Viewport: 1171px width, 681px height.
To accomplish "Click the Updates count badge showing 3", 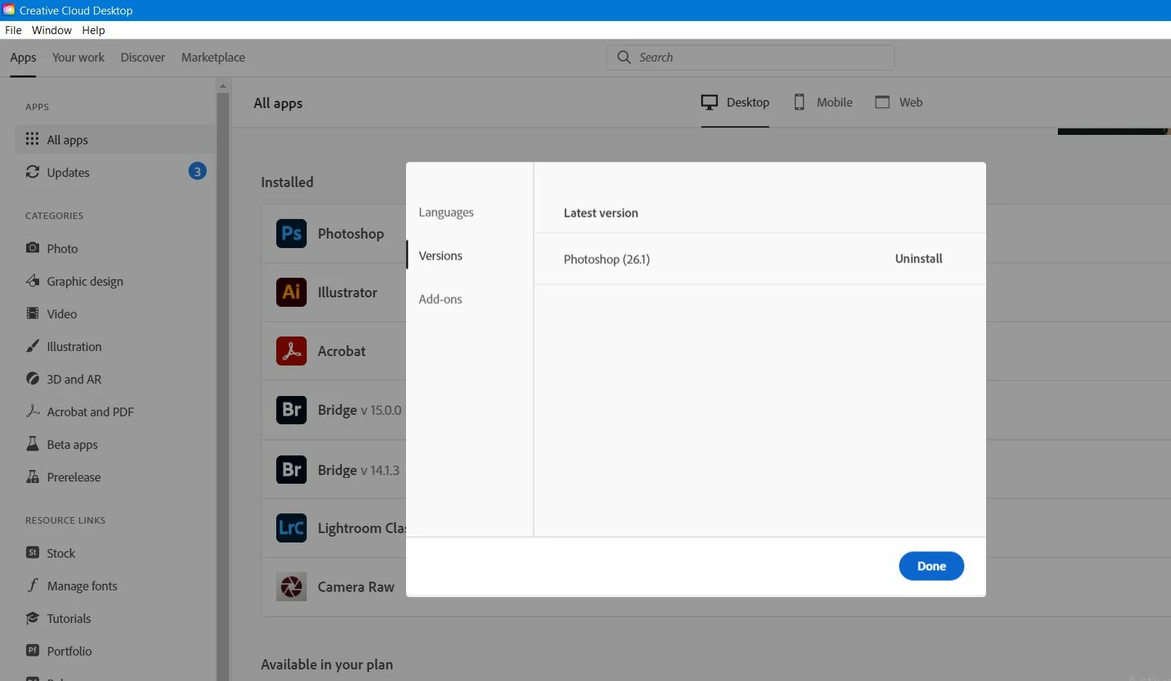I will pos(197,172).
